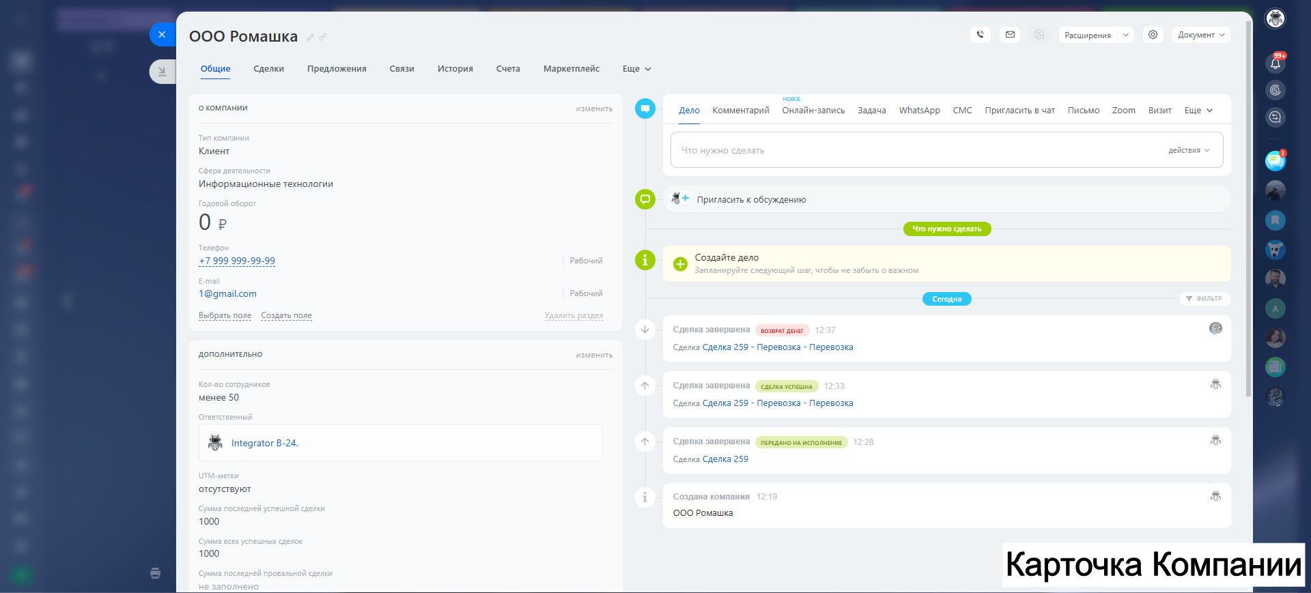Open notifications bell with 99+ badge
This screenshot has height=593, width=1311.
(x=1275, y=63)
